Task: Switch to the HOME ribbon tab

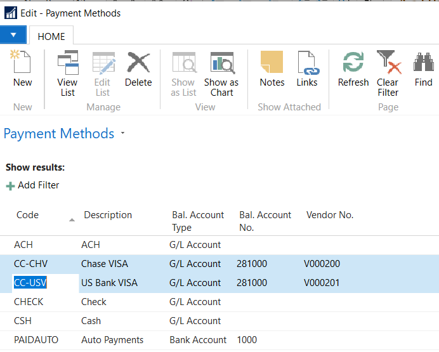Action: click(51, 36)
